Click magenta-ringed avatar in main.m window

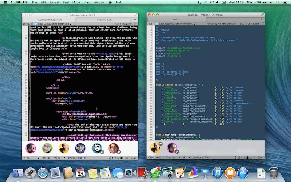[172, 148]
